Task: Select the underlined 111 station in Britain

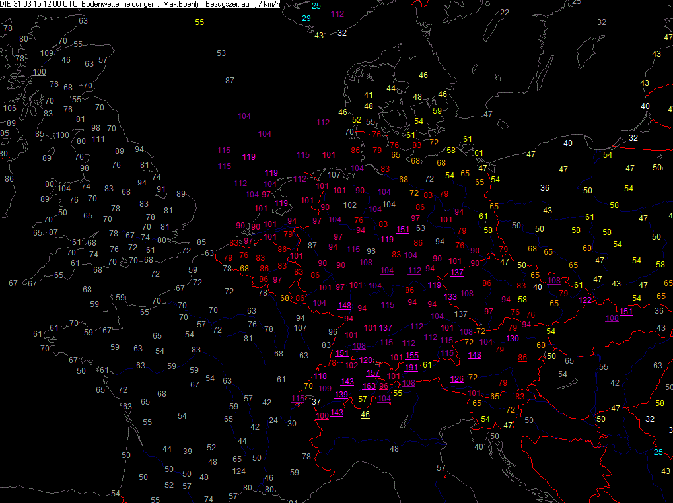Action: (98, 139)
